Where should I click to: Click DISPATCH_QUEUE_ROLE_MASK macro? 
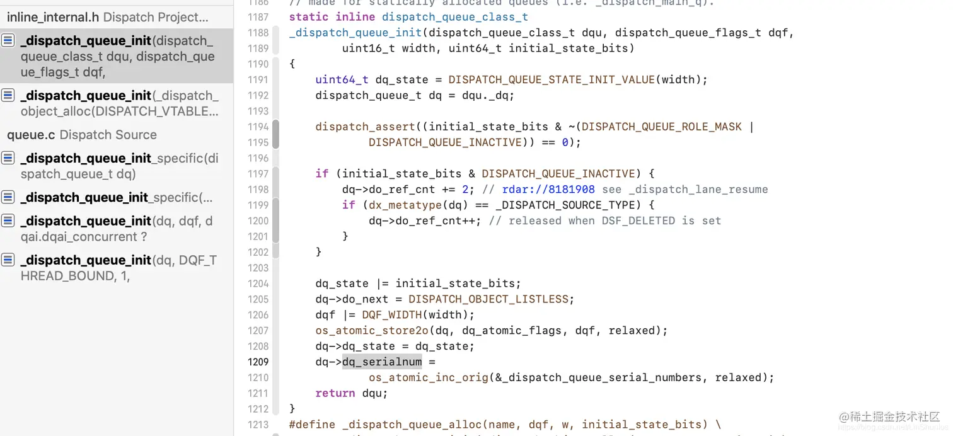(661, 127)
